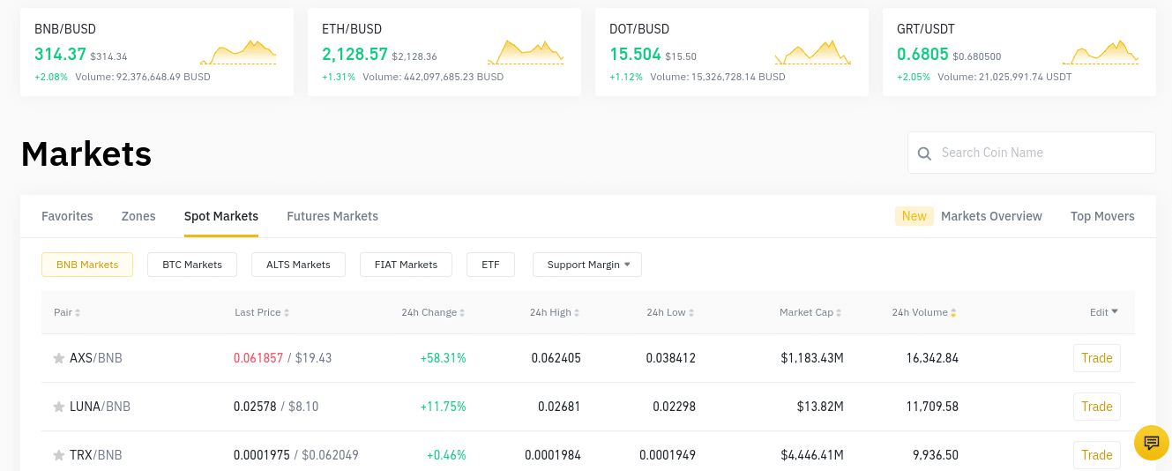
Task: Open the GRT/USDT sparkline chart
Action: point(1101,52)
